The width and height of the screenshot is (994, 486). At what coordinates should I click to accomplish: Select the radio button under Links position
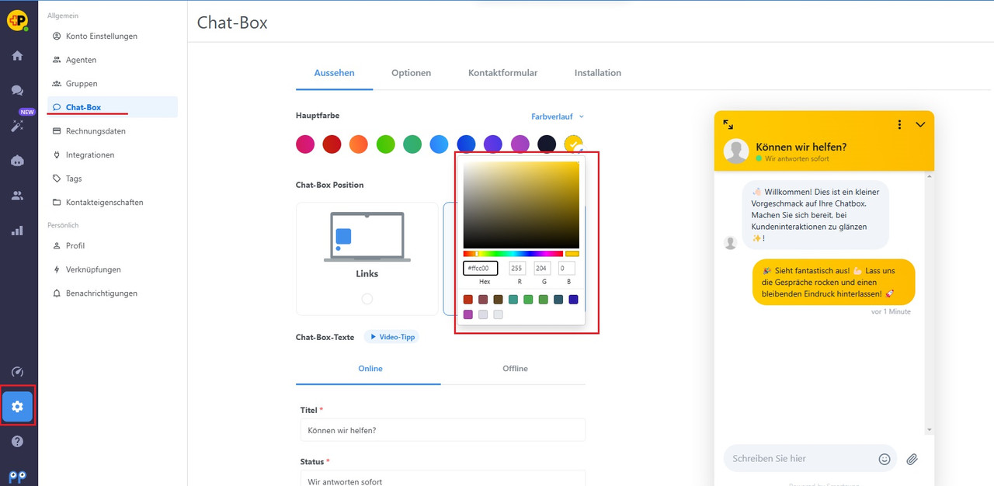pyautogui.click(x=367, y=299)
